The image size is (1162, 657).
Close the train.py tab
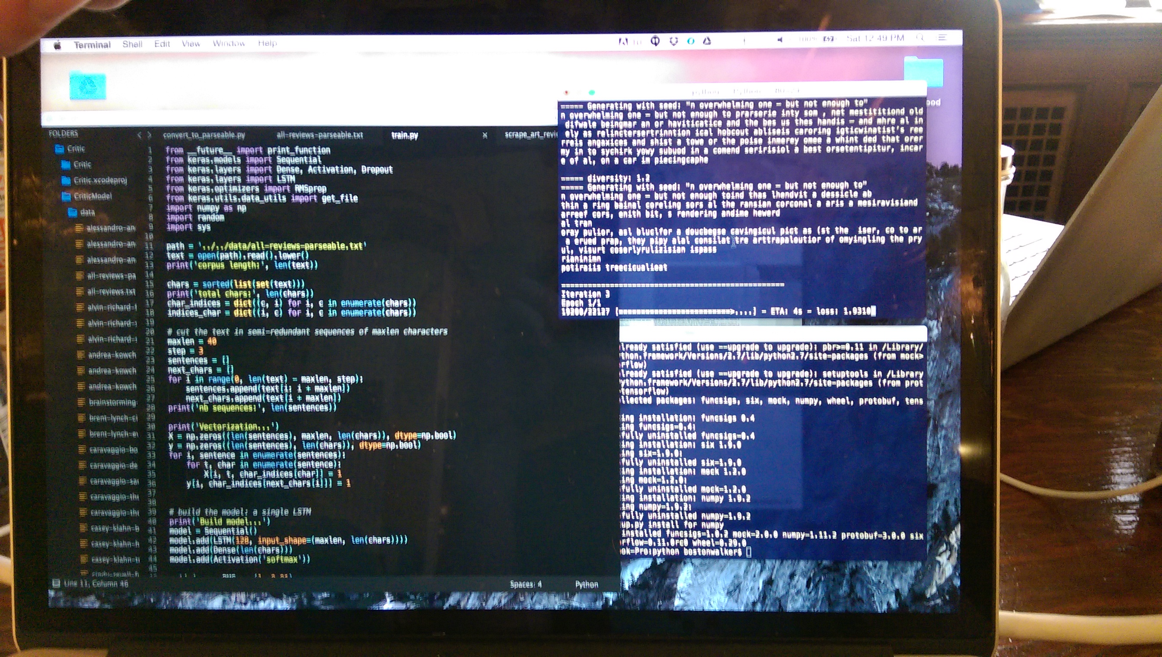(x=485, y=135)
